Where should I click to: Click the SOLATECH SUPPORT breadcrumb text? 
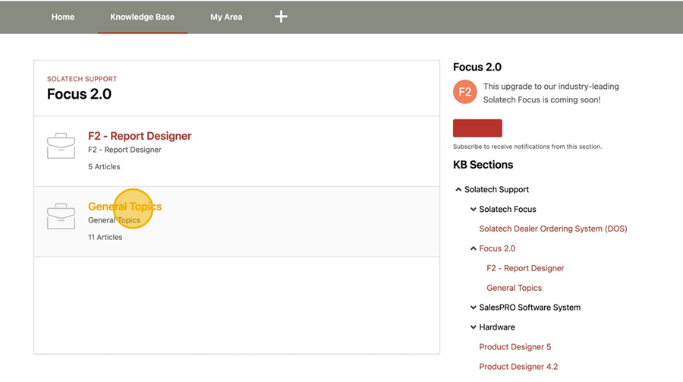(82, 79)
